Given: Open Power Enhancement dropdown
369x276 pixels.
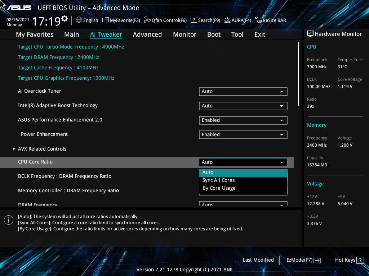Looking at the screenshot, I should (243, 134).
